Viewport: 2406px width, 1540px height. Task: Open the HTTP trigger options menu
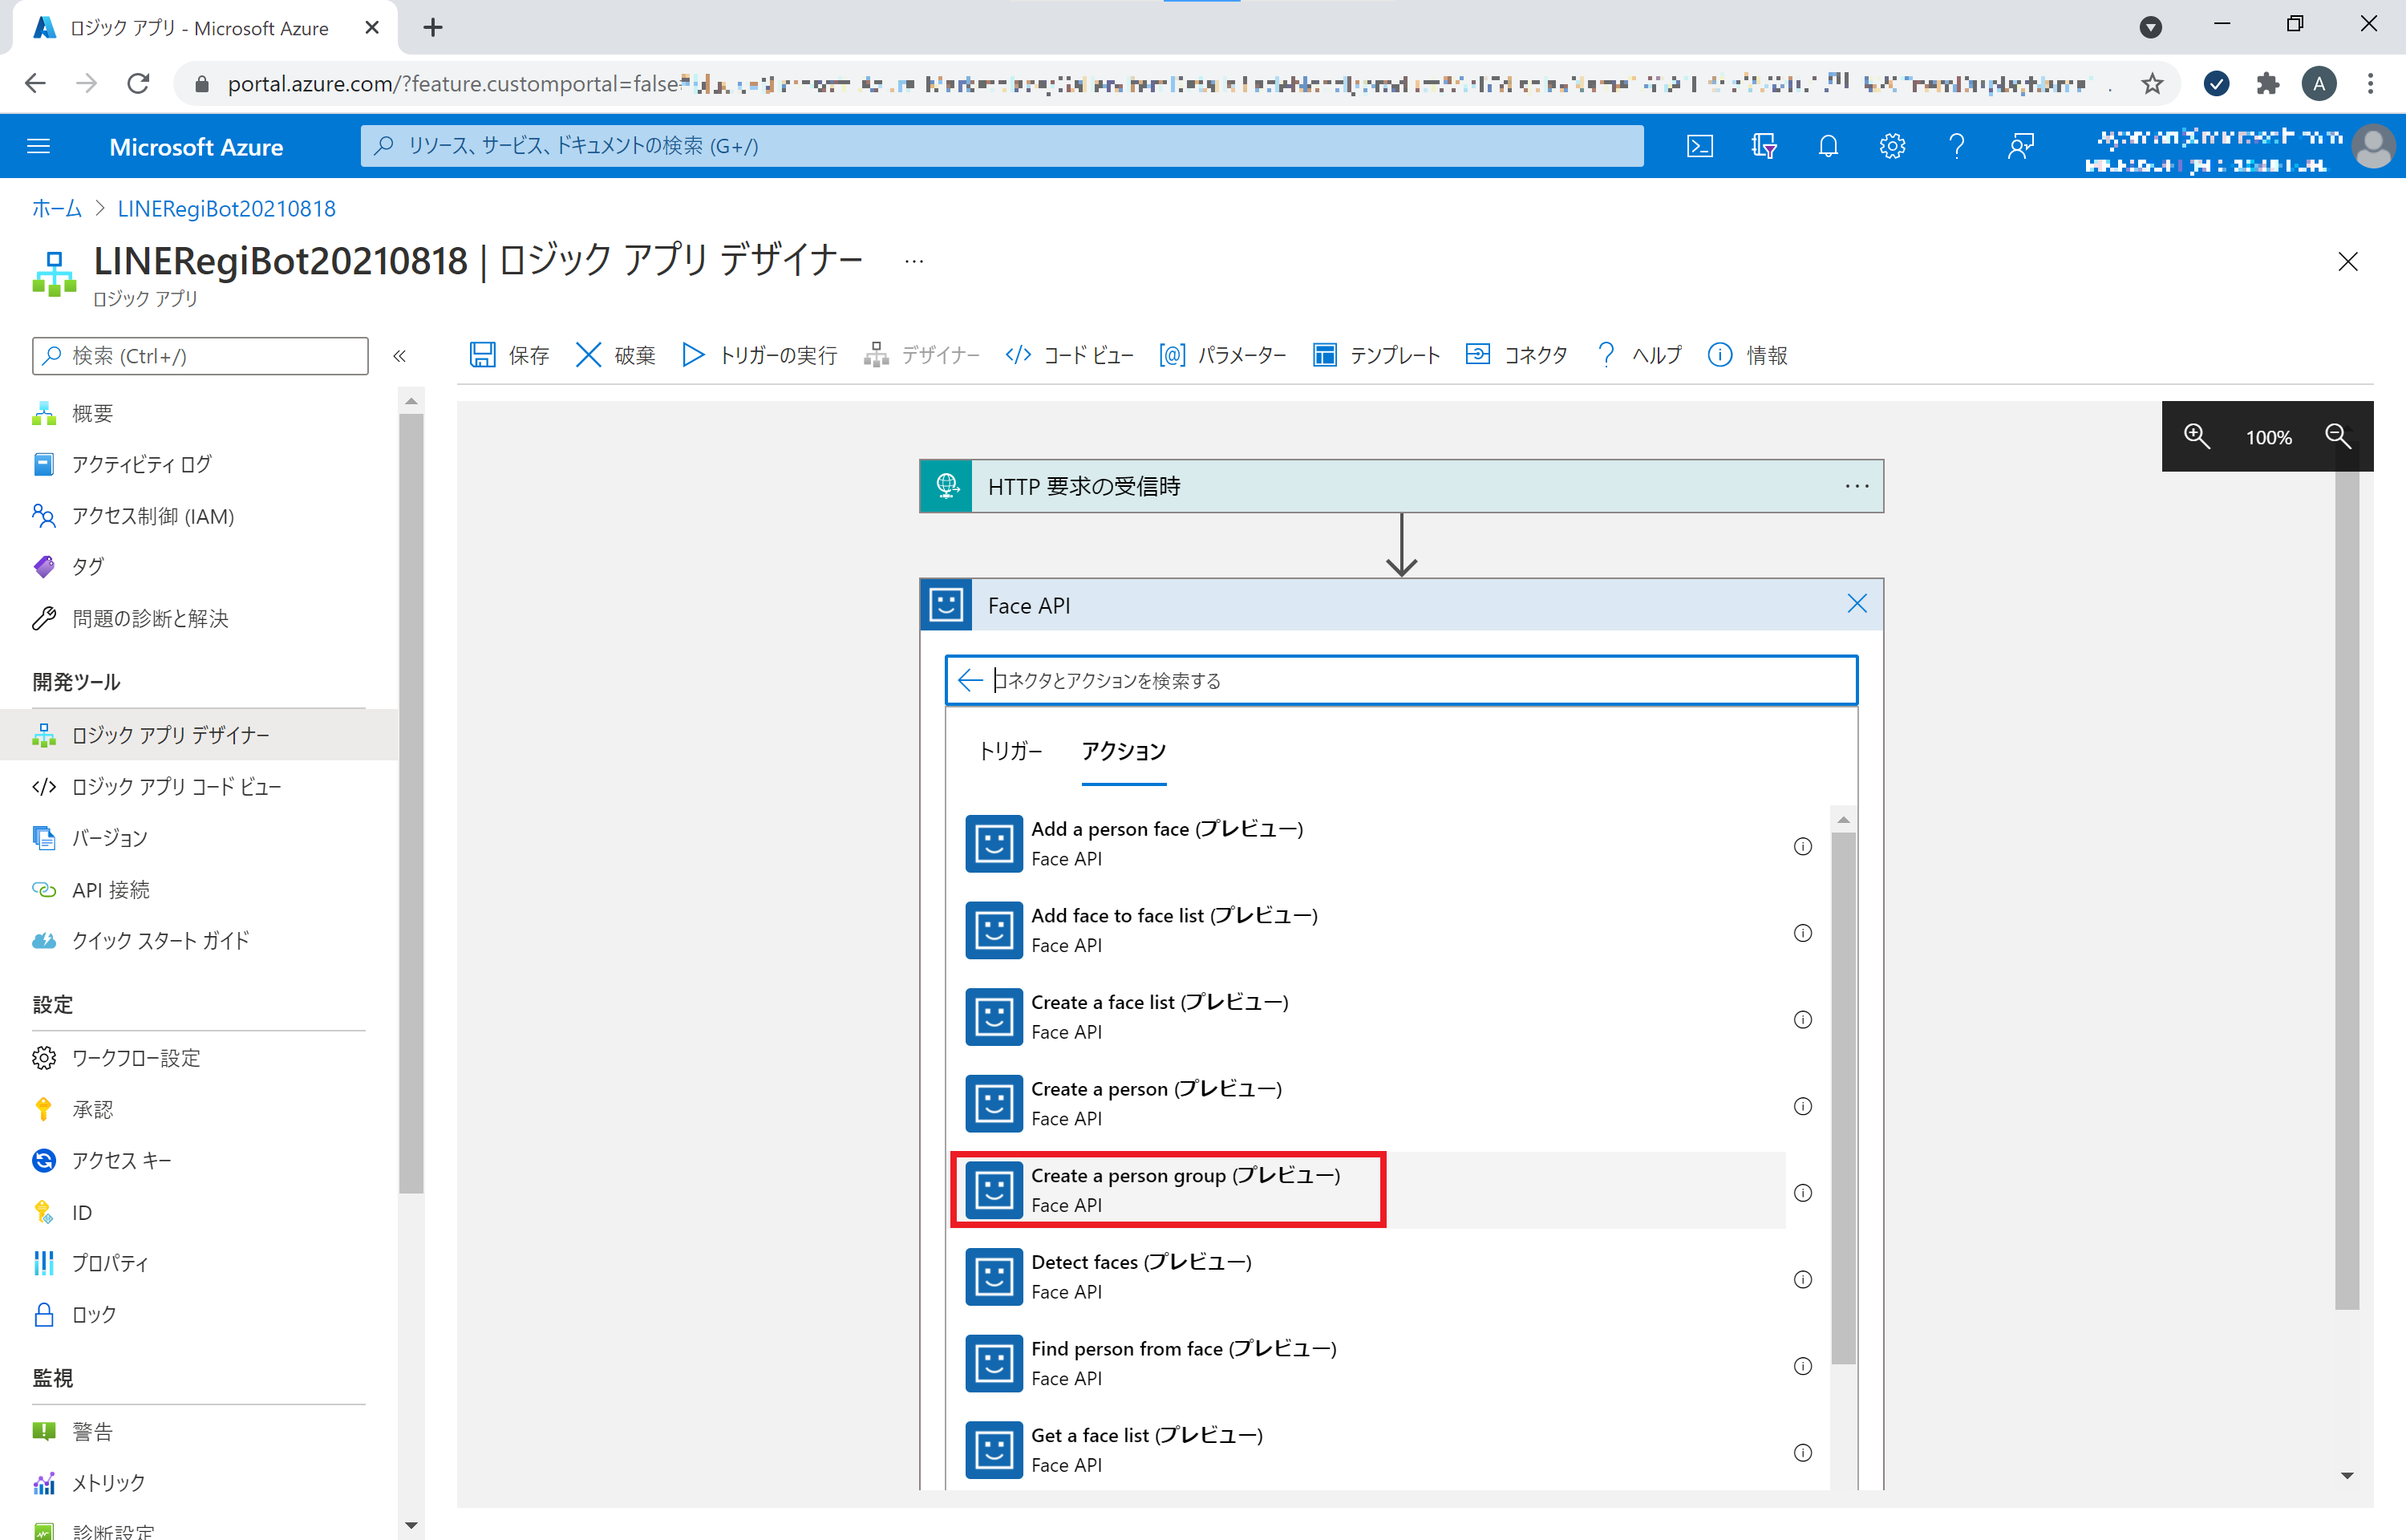tap(1856, 486)
